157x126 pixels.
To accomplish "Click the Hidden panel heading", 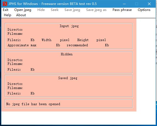I will click(x=67, y=54).
